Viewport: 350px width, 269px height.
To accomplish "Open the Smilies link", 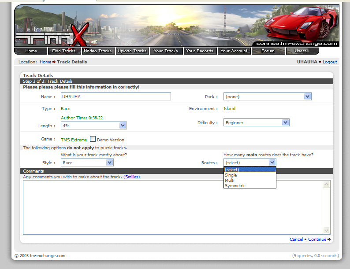I will 131,177.
